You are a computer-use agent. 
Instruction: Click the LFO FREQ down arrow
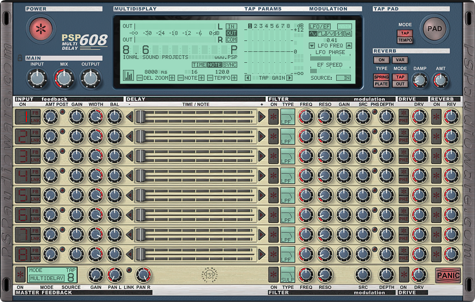click(312, 46)
